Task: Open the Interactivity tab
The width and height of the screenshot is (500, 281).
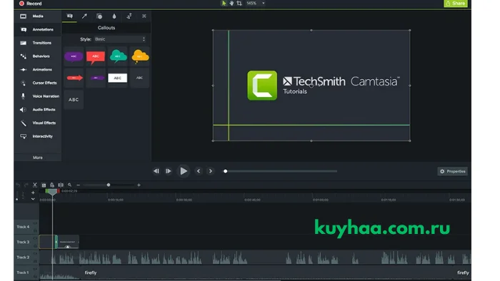Action: (x=38, y=136)
